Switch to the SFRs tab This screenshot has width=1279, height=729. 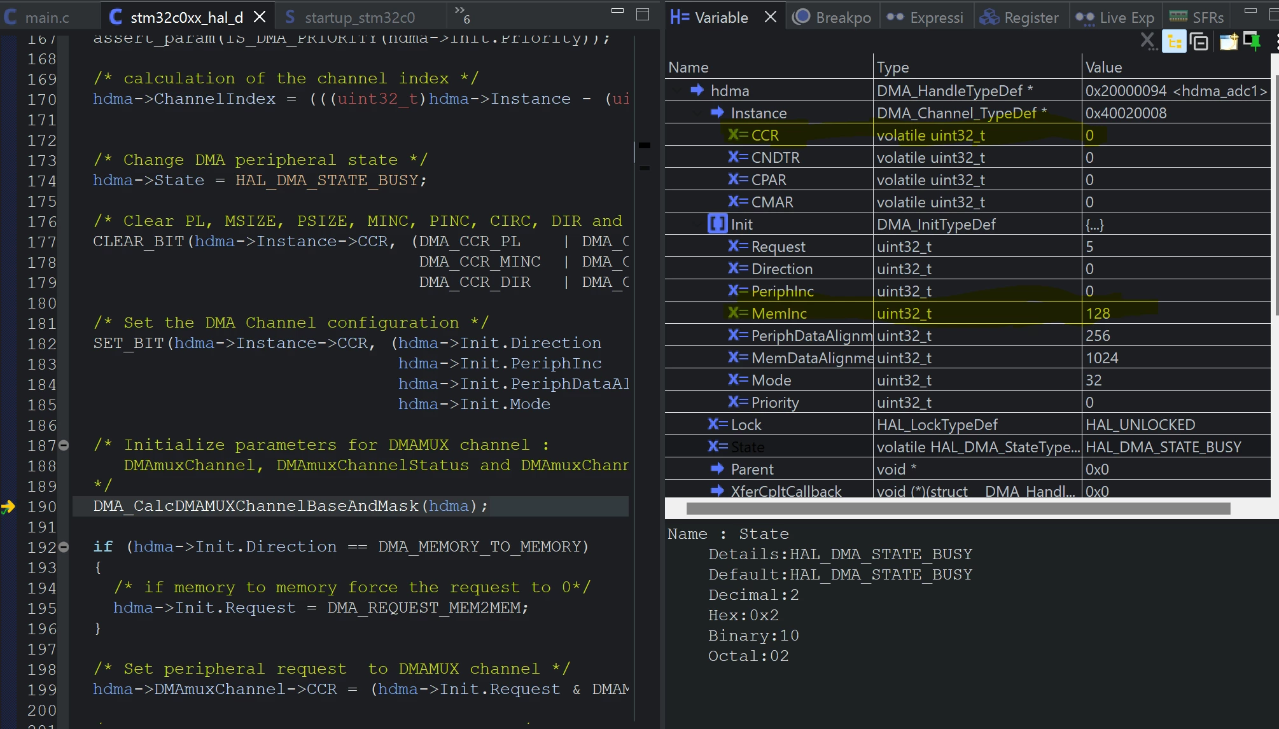point(1196,17)
